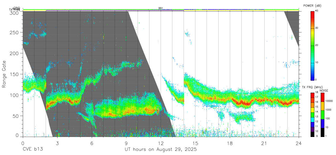Screen dimensions: 336x155
Task: Select the 40 label on the power scale
Action: [317, 11]
